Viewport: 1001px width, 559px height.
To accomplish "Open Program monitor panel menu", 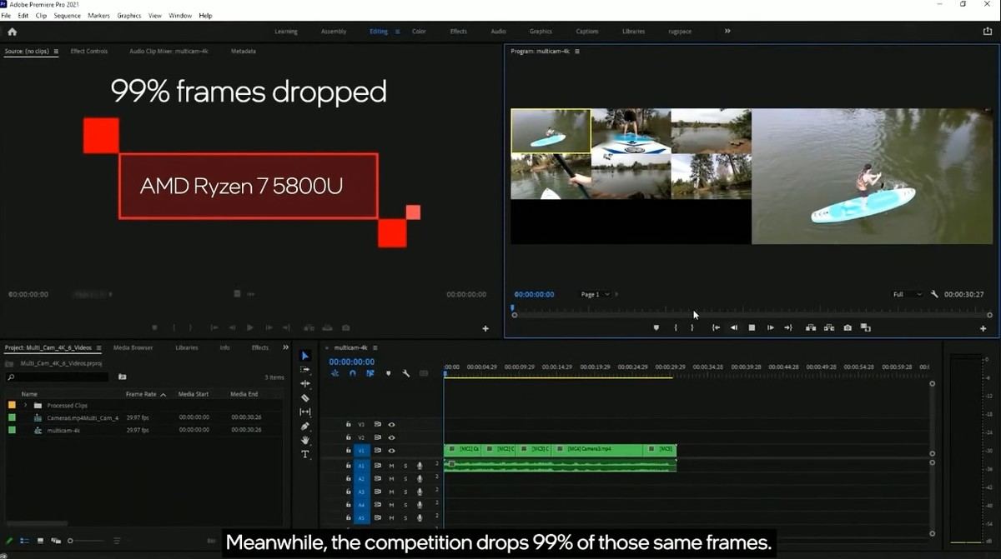I will click(577, 51).
